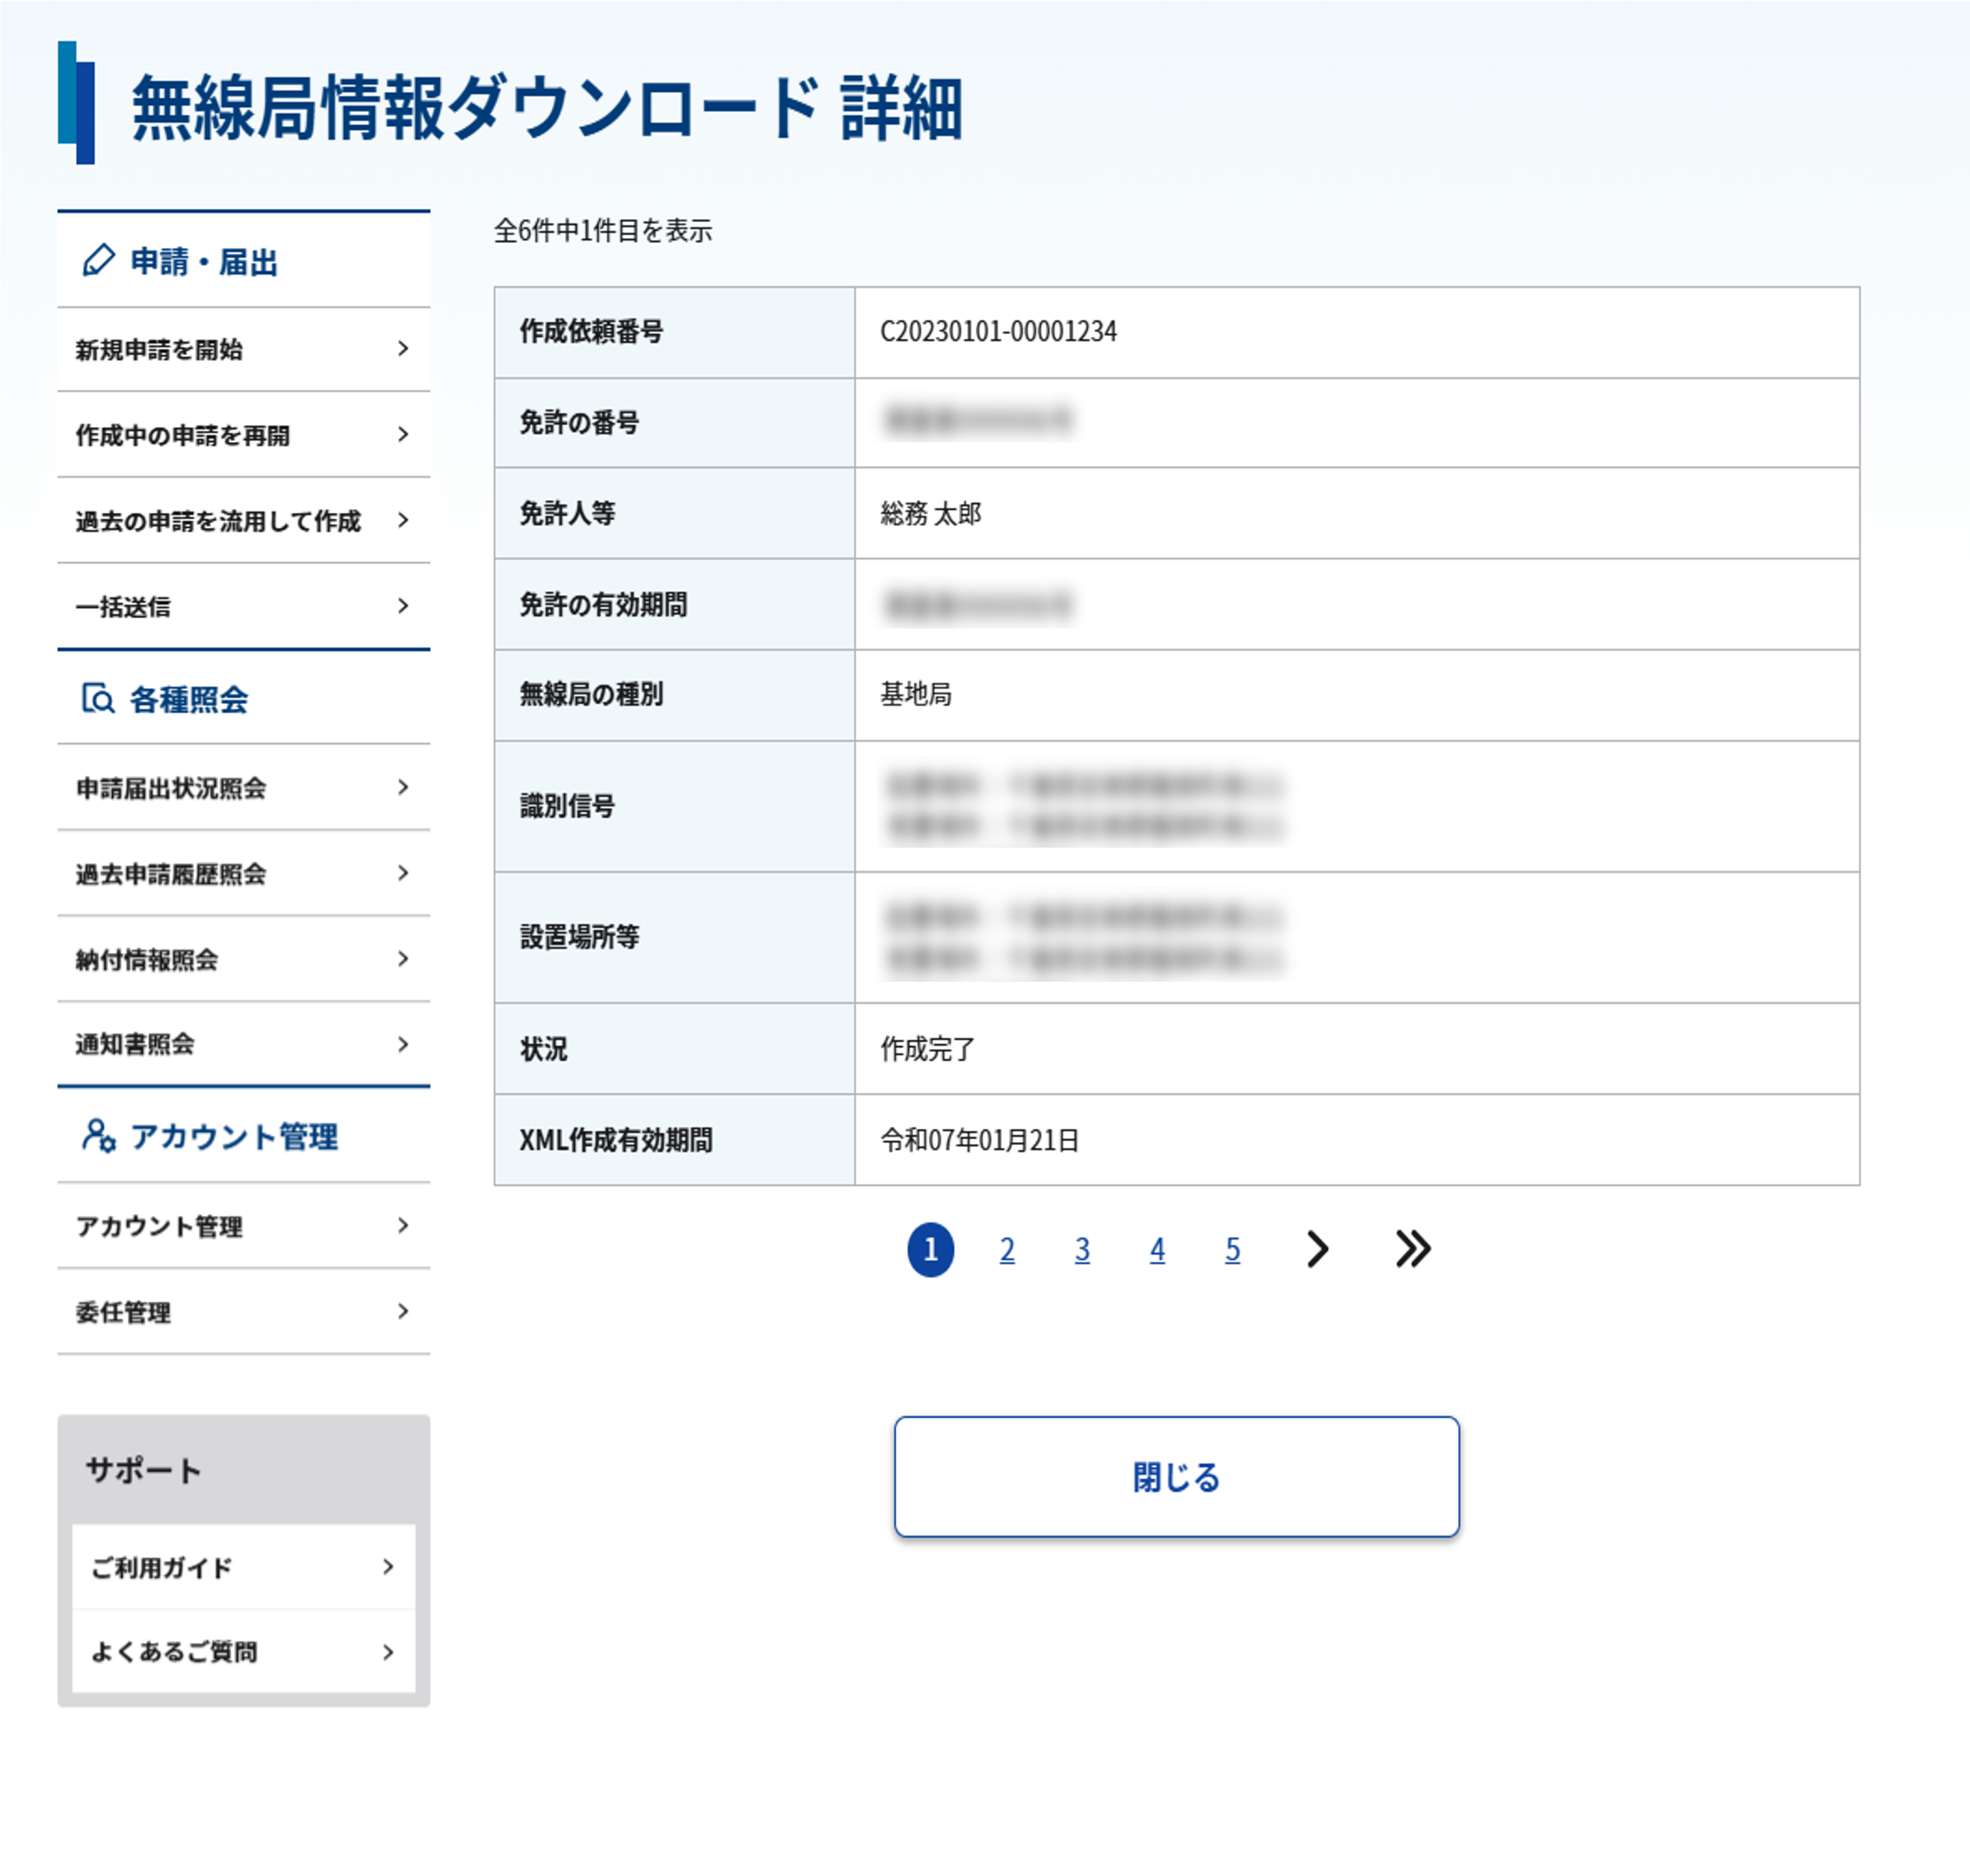Open 過去の申請を流用して作成 menu item
The image size is (1970, 1876).
point(244,521)
